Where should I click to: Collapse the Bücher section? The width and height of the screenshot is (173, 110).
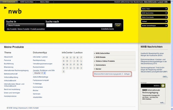click(114, 69)
